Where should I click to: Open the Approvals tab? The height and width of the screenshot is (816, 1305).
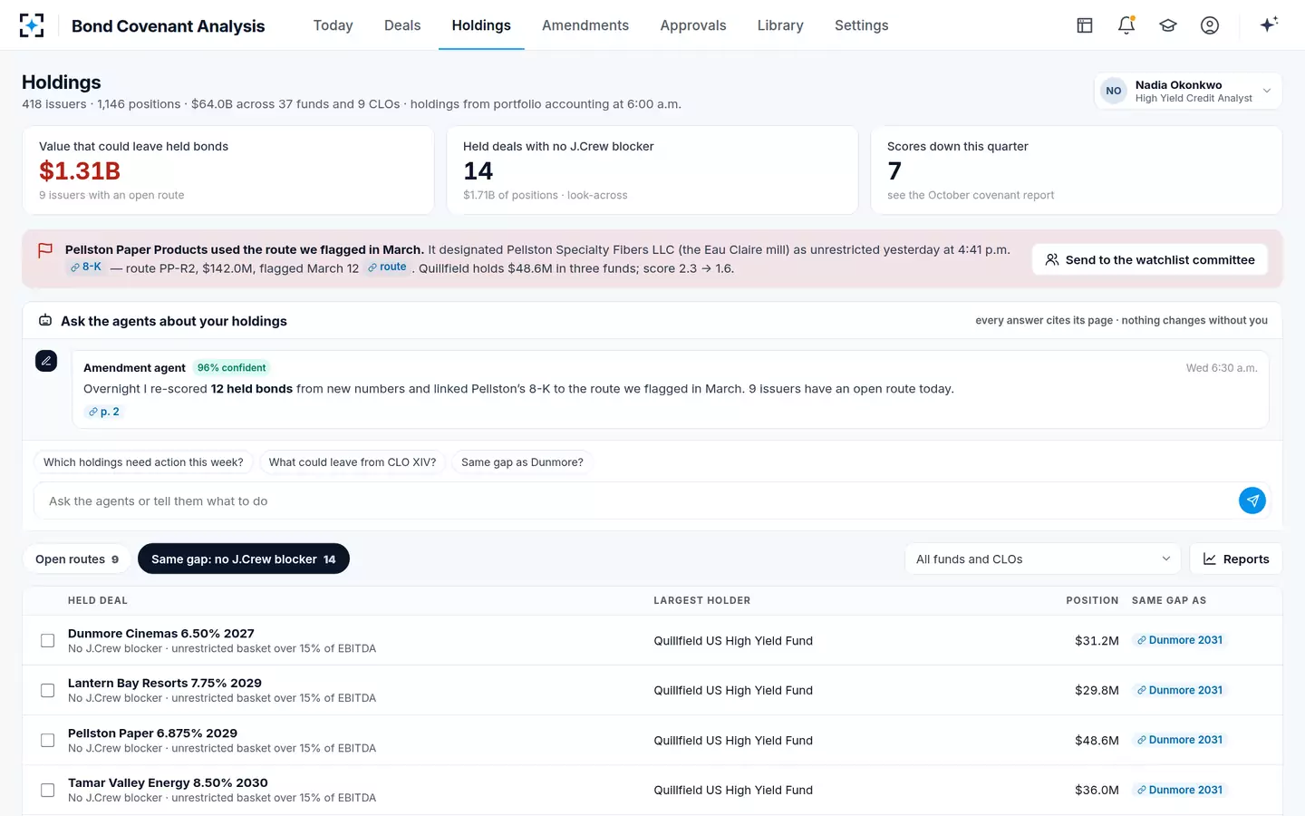point(693,25)
